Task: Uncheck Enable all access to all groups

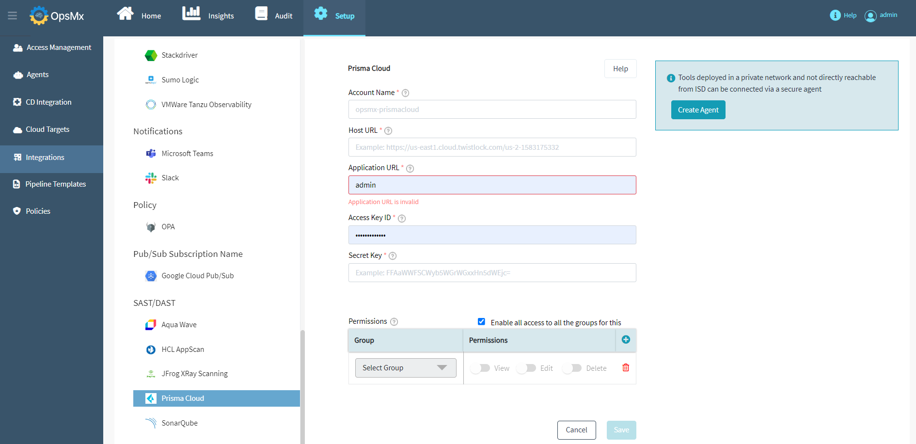Action: click(481, 322)
